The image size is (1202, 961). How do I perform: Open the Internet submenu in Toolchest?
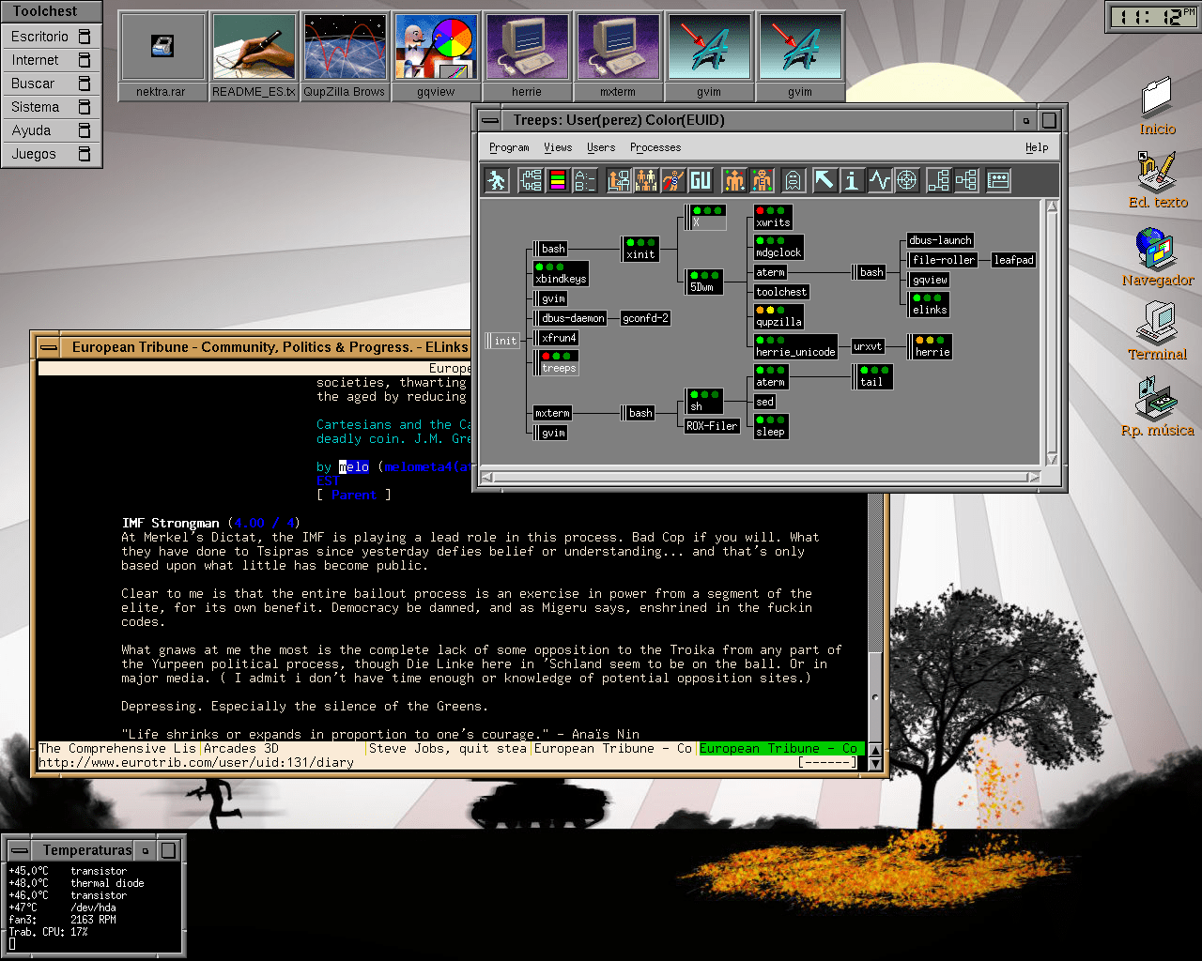point(52,60)
